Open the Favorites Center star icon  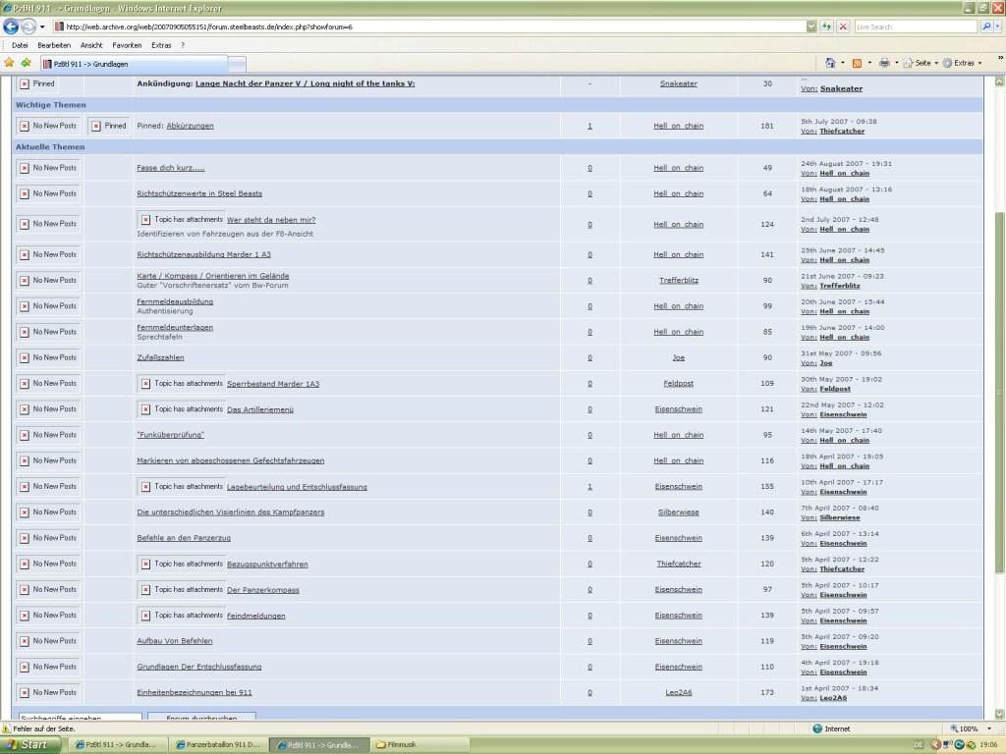9,63
